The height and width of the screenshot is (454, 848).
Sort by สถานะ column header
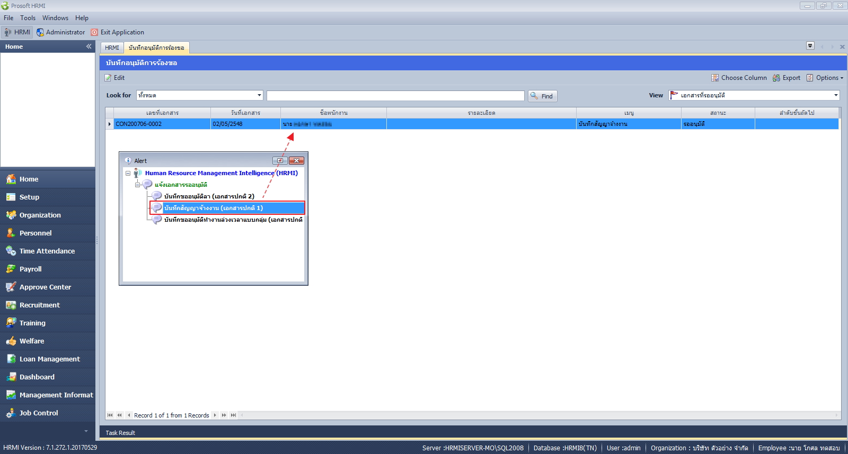(x=718, y=113)
